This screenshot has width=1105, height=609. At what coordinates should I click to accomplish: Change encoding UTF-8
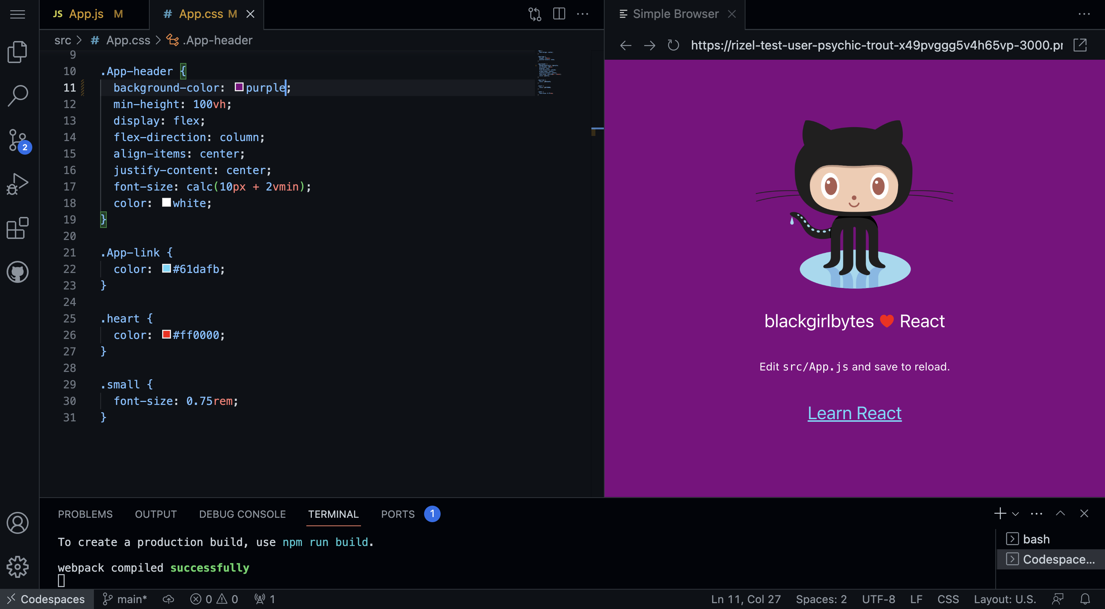pos(879,599)
